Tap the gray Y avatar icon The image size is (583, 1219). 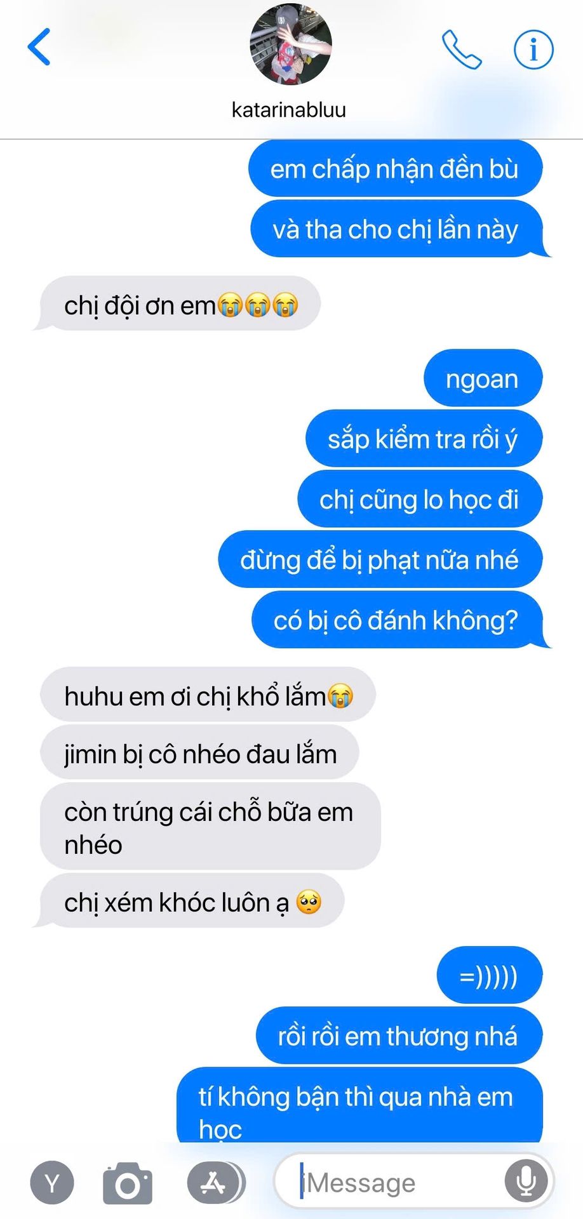click(52, 1183)
